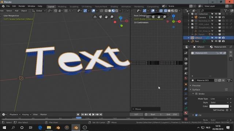Select rendered shading in front viewport
The height and width of the screenshot is (131, 234).
176,11
